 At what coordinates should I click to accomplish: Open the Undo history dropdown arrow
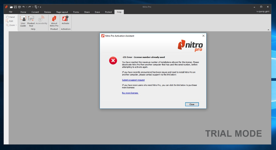26,7
